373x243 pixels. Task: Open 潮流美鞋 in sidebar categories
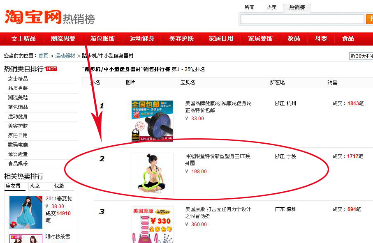pos(18,98)
